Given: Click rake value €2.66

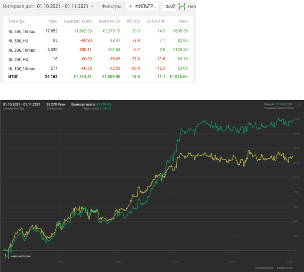Looking at the screenshot, I should (x=183, y=40).
